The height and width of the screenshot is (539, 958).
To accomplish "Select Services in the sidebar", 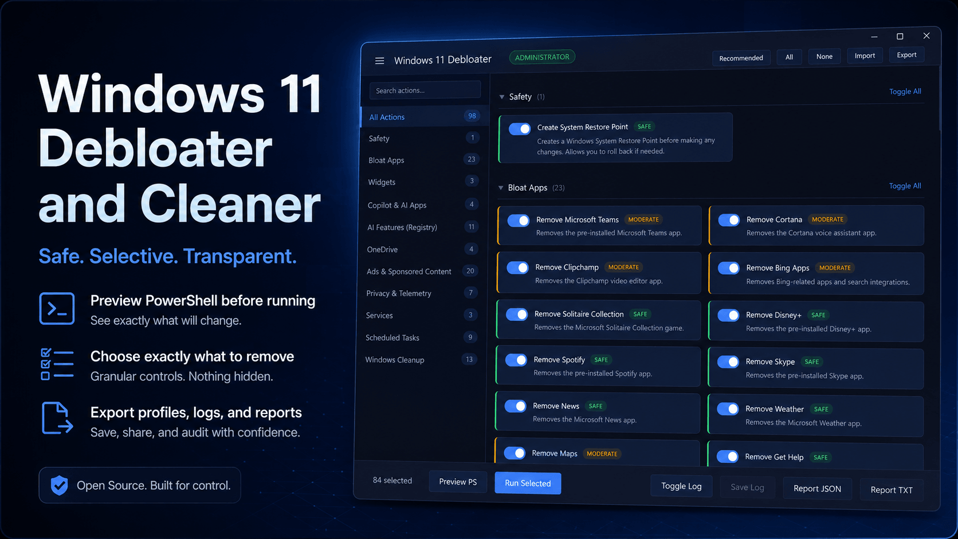I will click(x=421, y=316).
